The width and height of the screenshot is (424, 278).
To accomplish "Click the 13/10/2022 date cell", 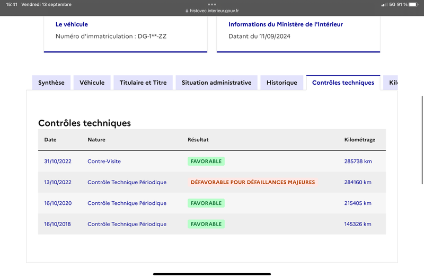I will (x=58, y=182).
